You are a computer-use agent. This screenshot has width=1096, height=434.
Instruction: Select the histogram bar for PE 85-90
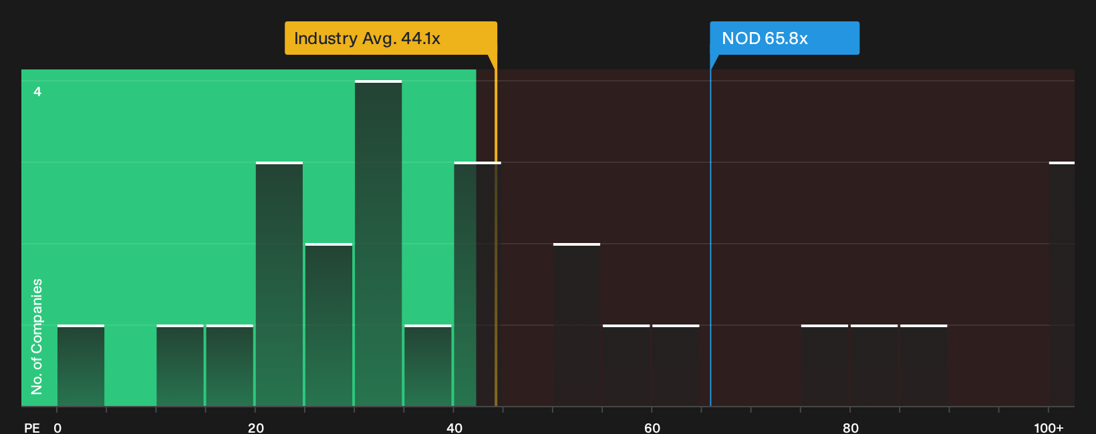[924, 365]
